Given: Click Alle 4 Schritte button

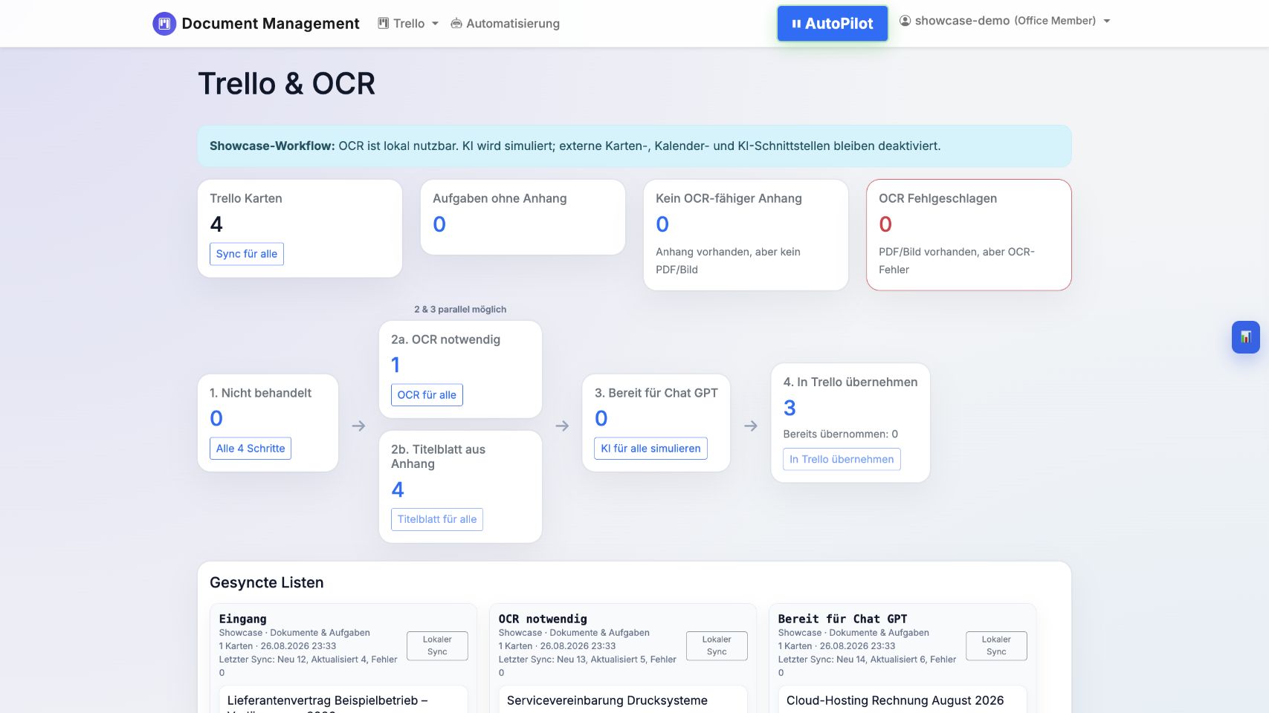Looking at the screenshot, I should 251,449.
